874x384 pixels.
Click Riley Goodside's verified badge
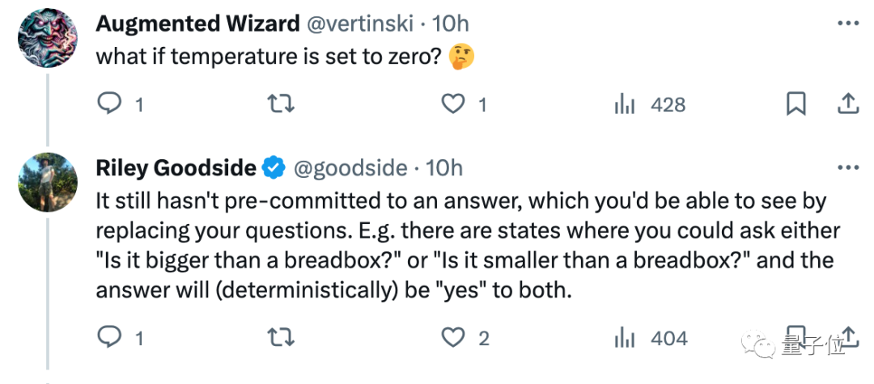point(274,168)
